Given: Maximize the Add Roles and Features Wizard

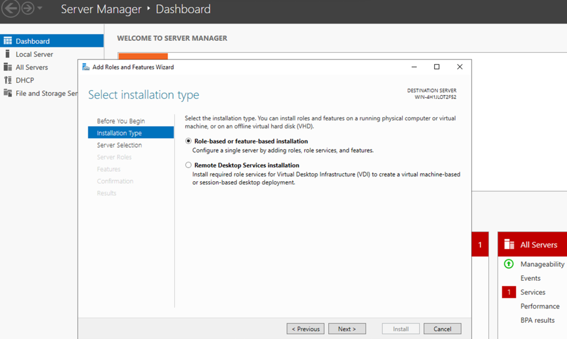Looking at the screenshot, I should click(437, 67).
